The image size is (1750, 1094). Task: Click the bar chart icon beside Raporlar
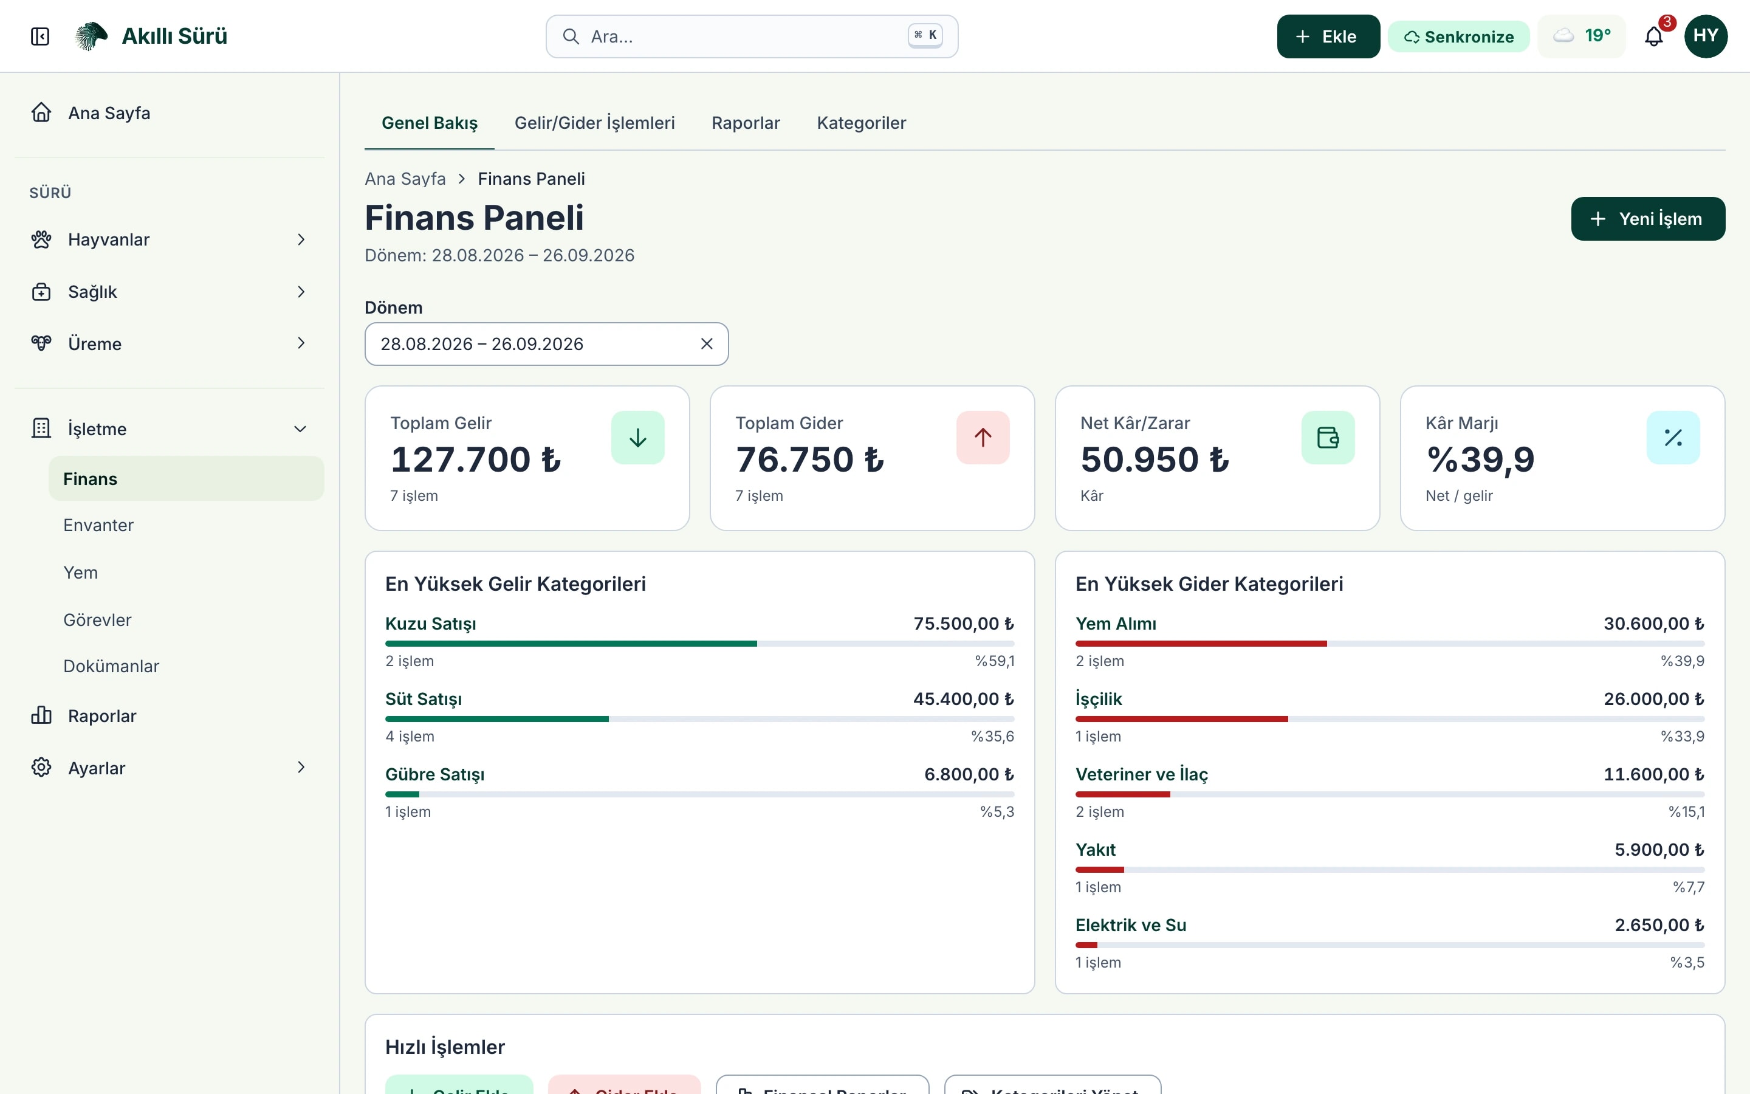coord(41,715)
